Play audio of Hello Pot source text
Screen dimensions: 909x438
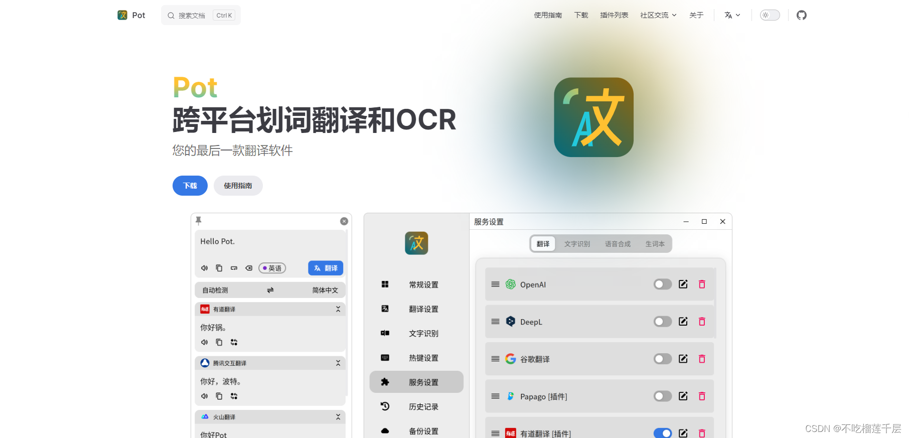[204, 268]
